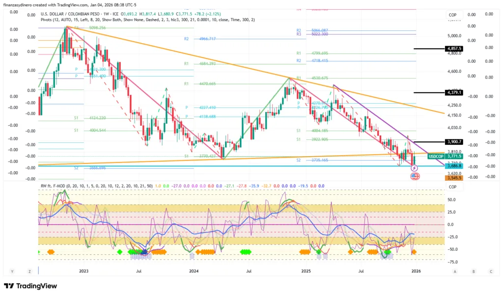Click the black 4,379.1 price level label

[x=453, y=92]
